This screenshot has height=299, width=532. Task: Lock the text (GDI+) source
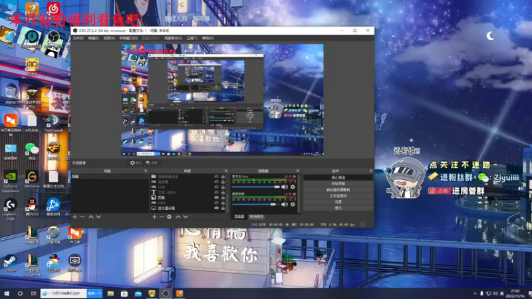click(223, 192)
